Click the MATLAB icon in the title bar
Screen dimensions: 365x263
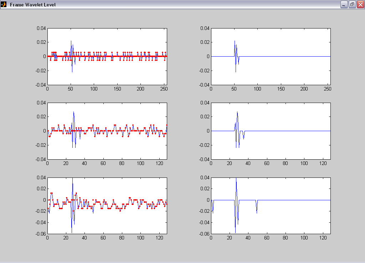coord(4,5)
